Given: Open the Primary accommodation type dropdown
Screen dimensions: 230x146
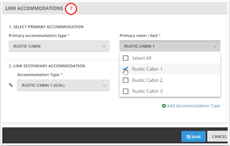Looking at the screenshot, I should (x=59, y=46).
